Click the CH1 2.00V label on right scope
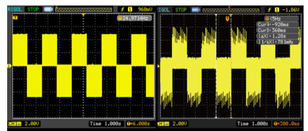 (x=172, y=124)
